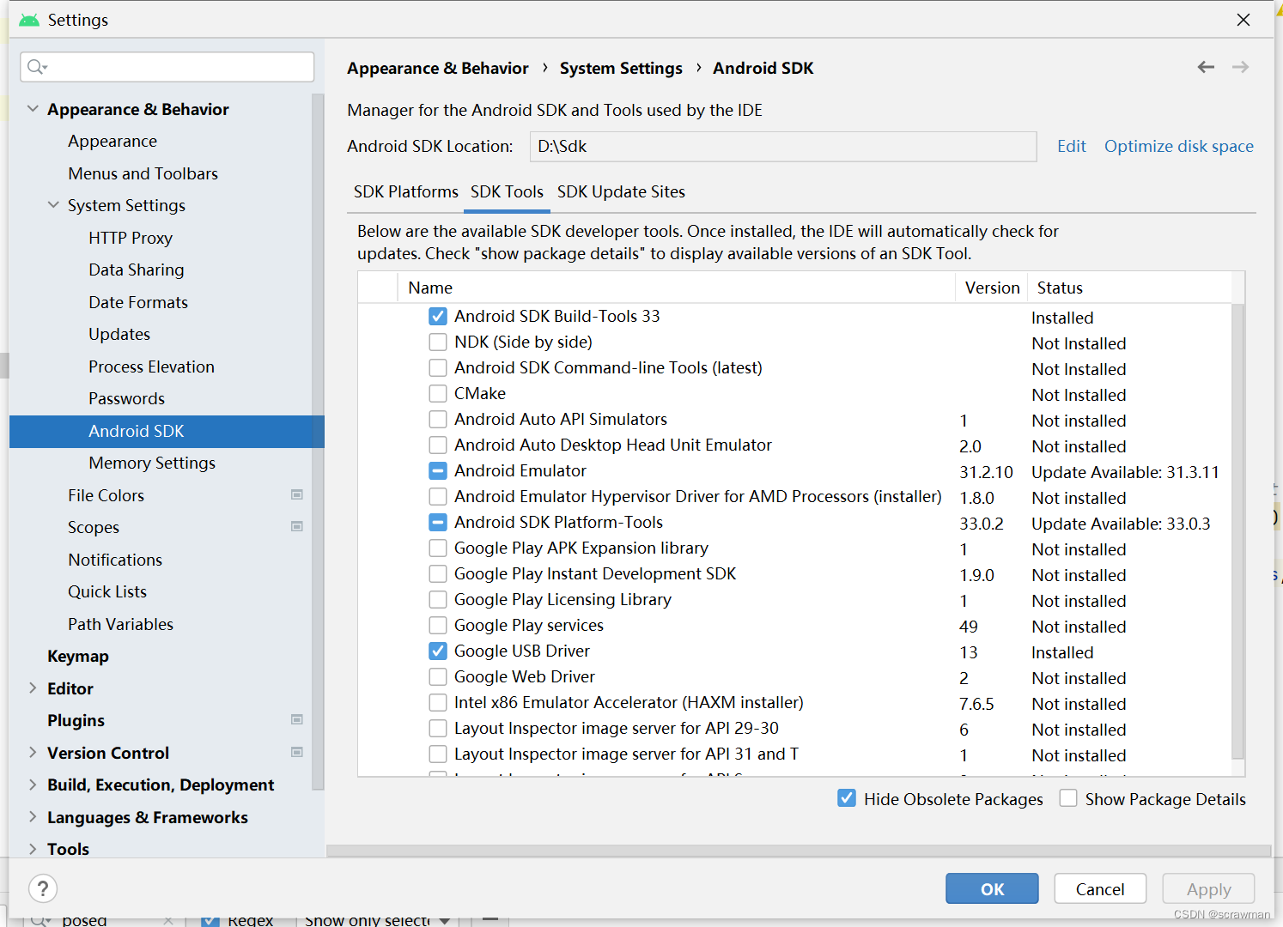Click the horizontal scrollbar above the buttons
Screen dimensions: 1283x927
pyautogui.click(x=799, y=851)
